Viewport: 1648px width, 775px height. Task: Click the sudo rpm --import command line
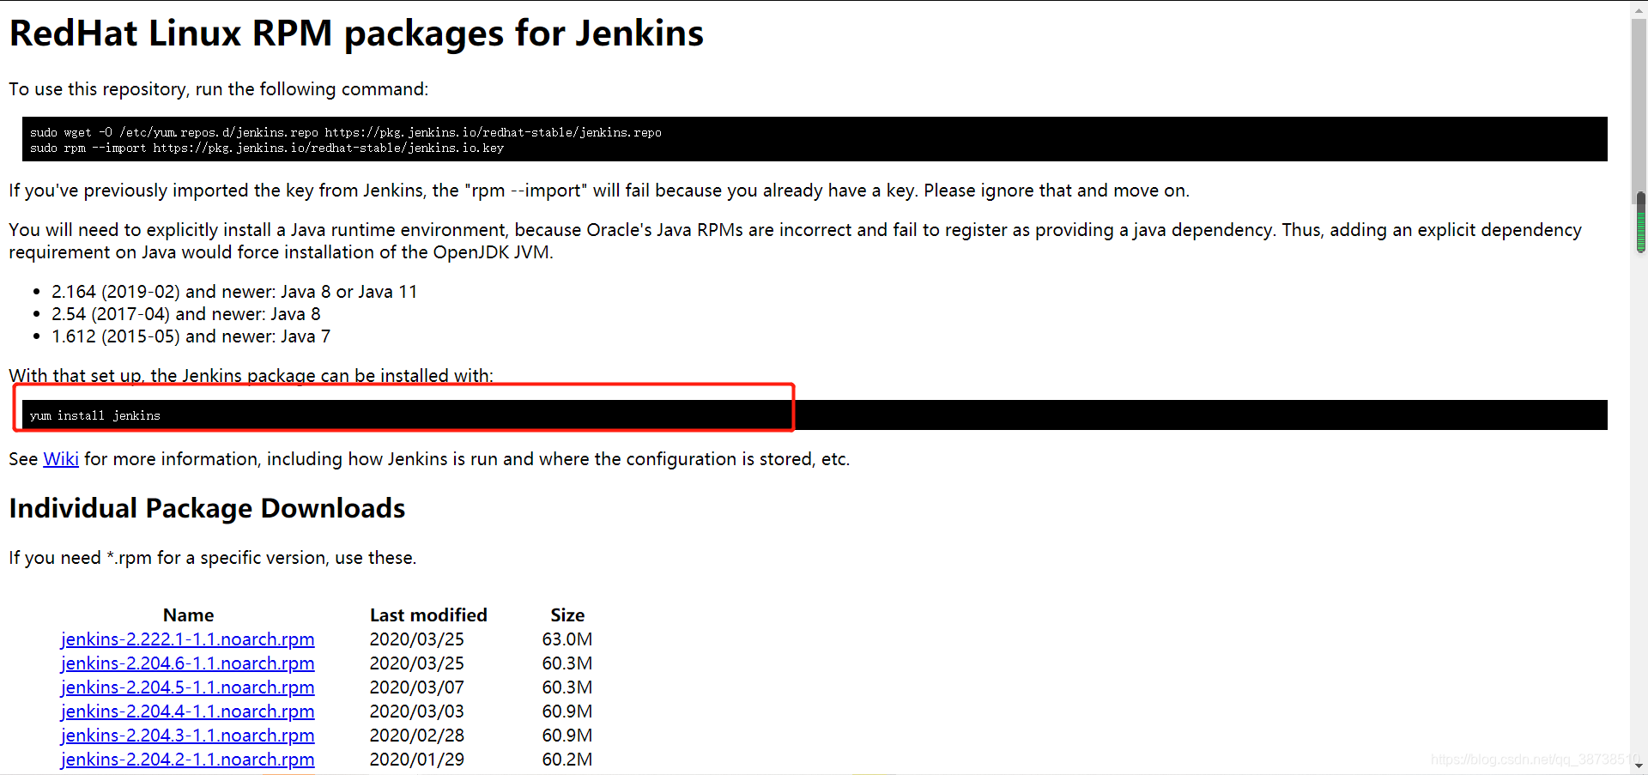click(x=267, y=148)
